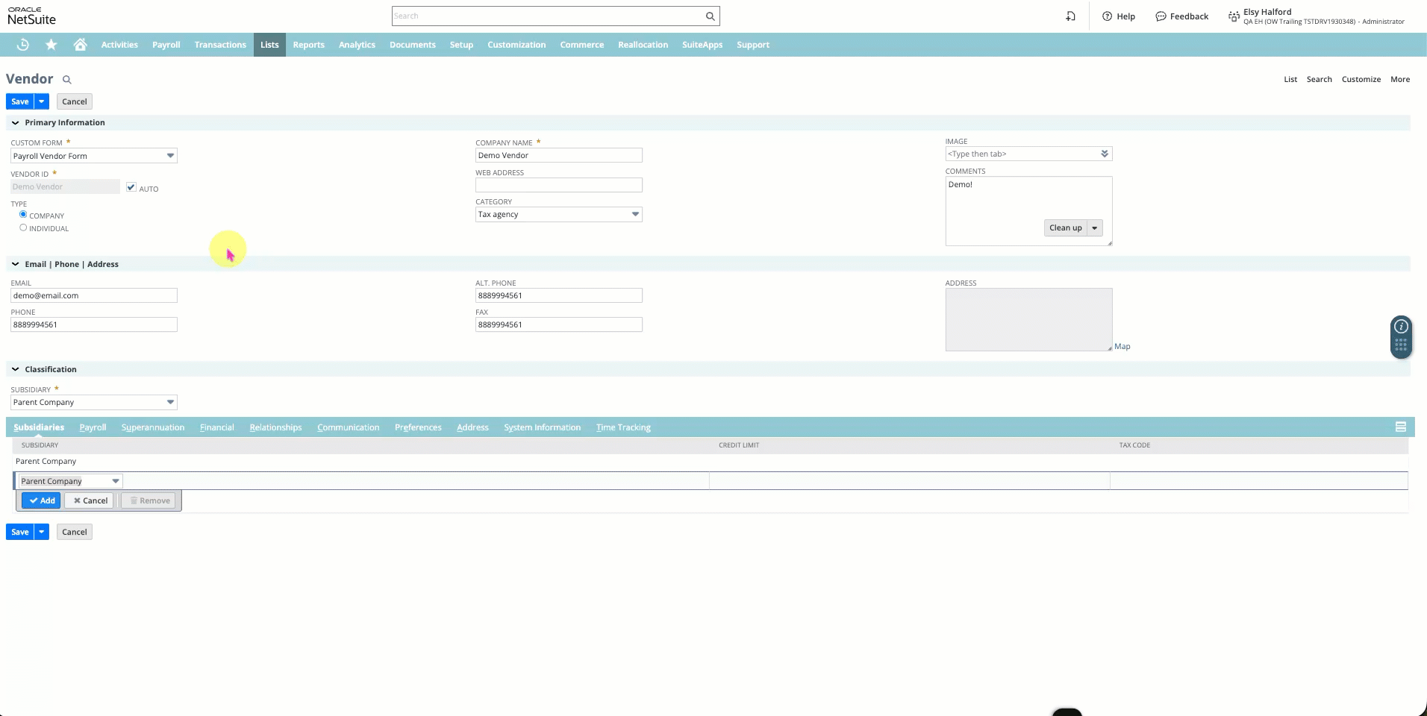Open the Customize link at top right
The image size is (1427, 716).
coord(1361,79)
